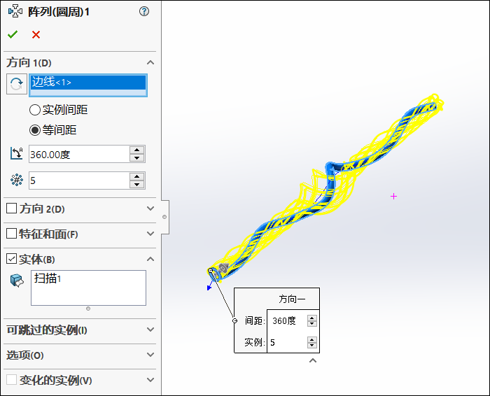Click the angle icon beside 360.00度

(17, 153)
